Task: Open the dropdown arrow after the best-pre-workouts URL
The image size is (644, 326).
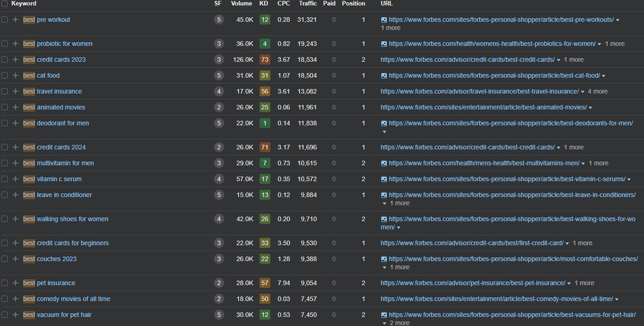Action: pyautogui.click(x=618, y=20)
